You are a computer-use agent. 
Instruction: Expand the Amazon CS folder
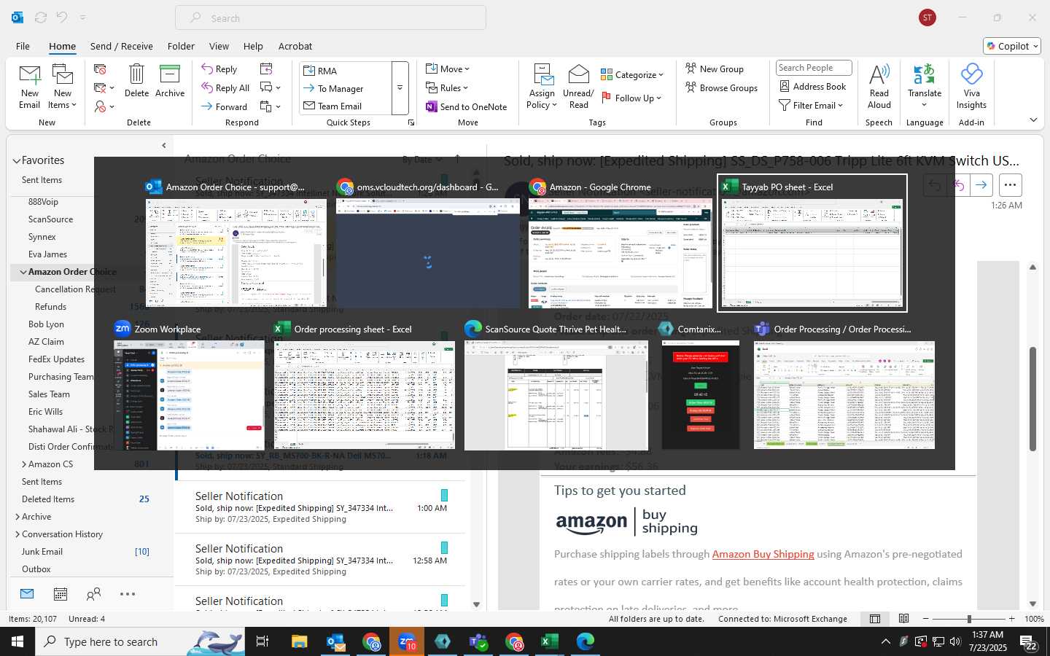(x=24, y=464)
